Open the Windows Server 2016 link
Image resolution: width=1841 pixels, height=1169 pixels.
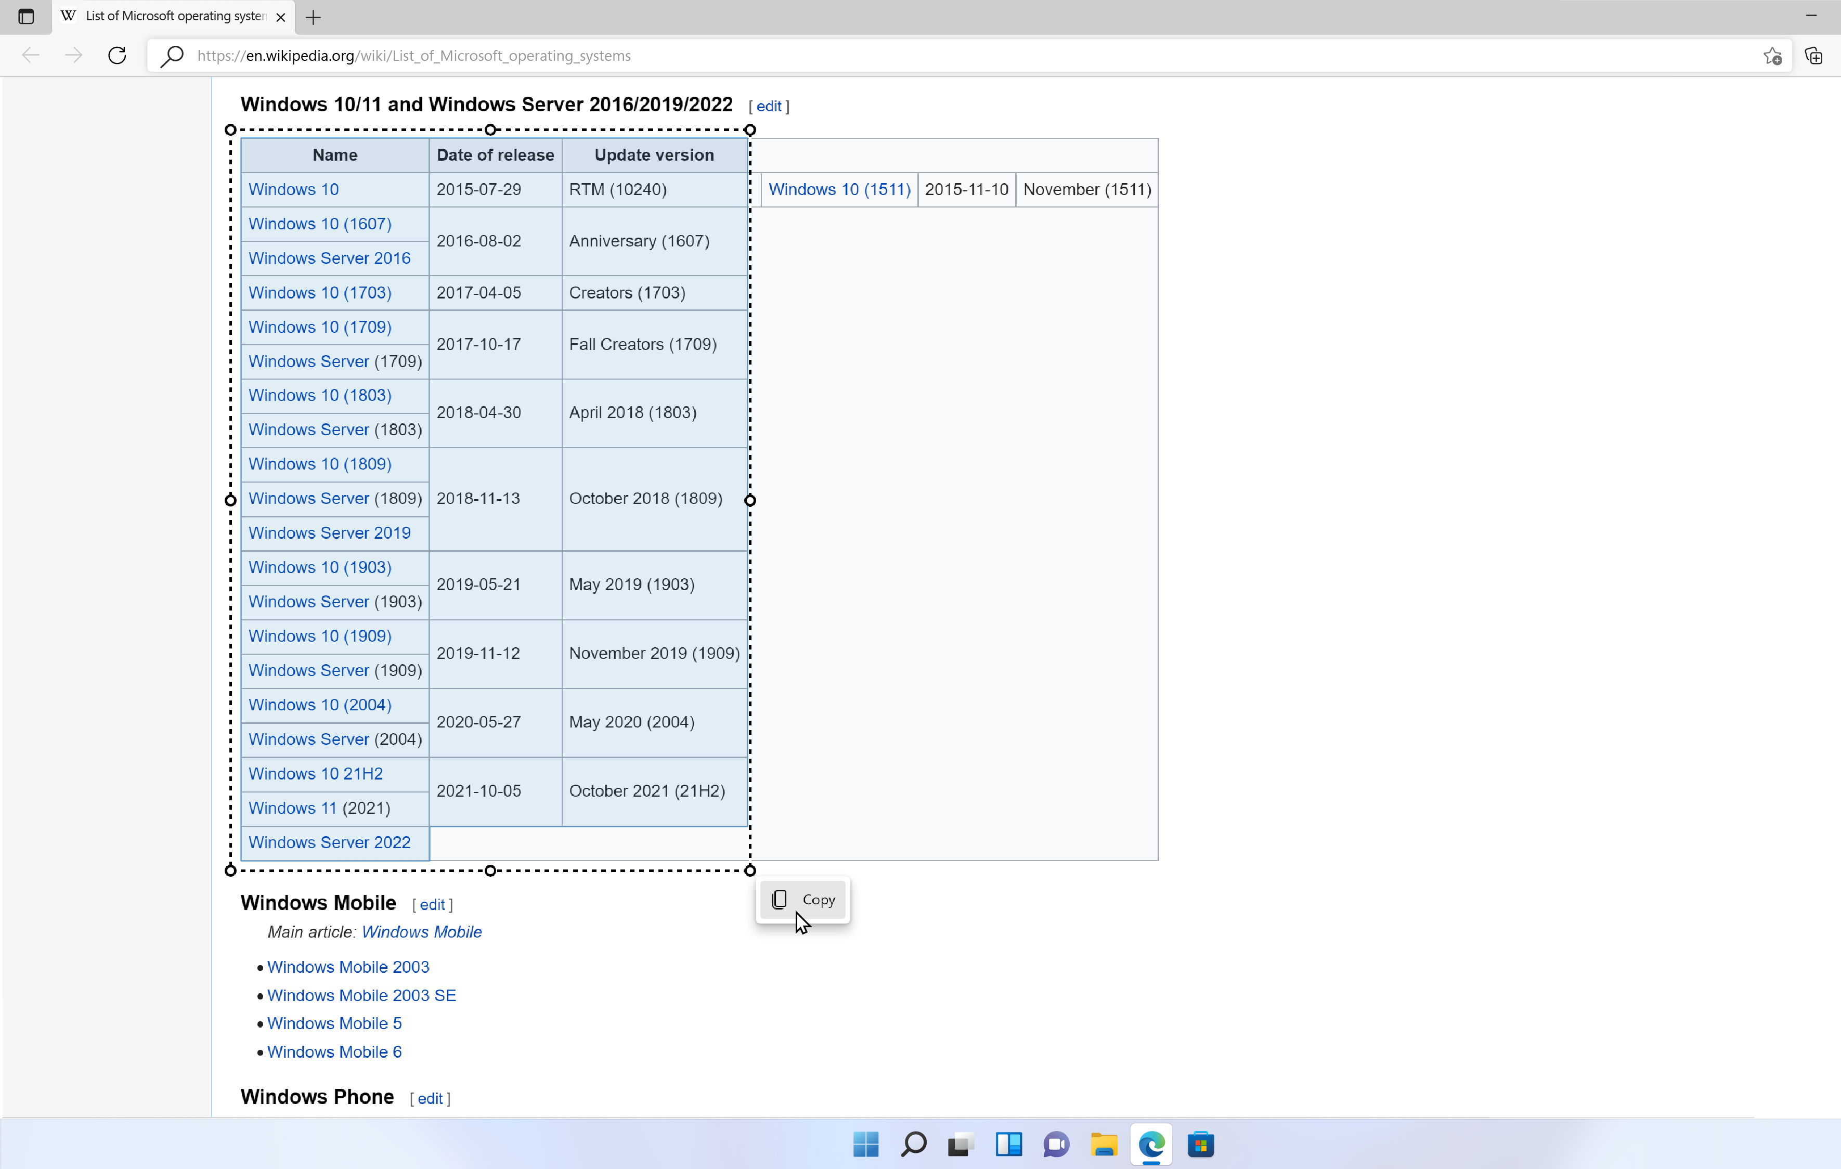tap(329, 258)
